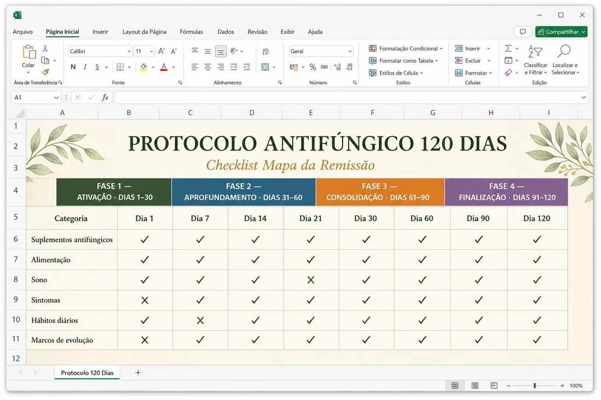Click Formatar in Células group
The image size is (601, 400).
(473, 73)
